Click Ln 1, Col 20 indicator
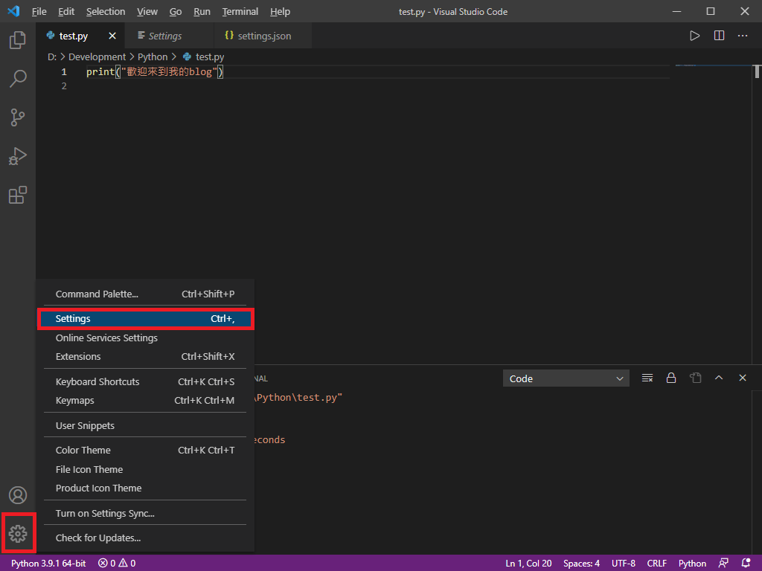 [528, 564]
